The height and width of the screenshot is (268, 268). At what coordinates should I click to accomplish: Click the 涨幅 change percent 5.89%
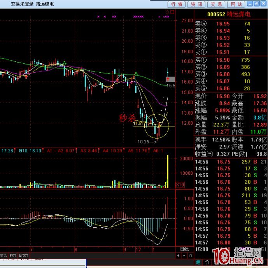[x=222, y=111]
